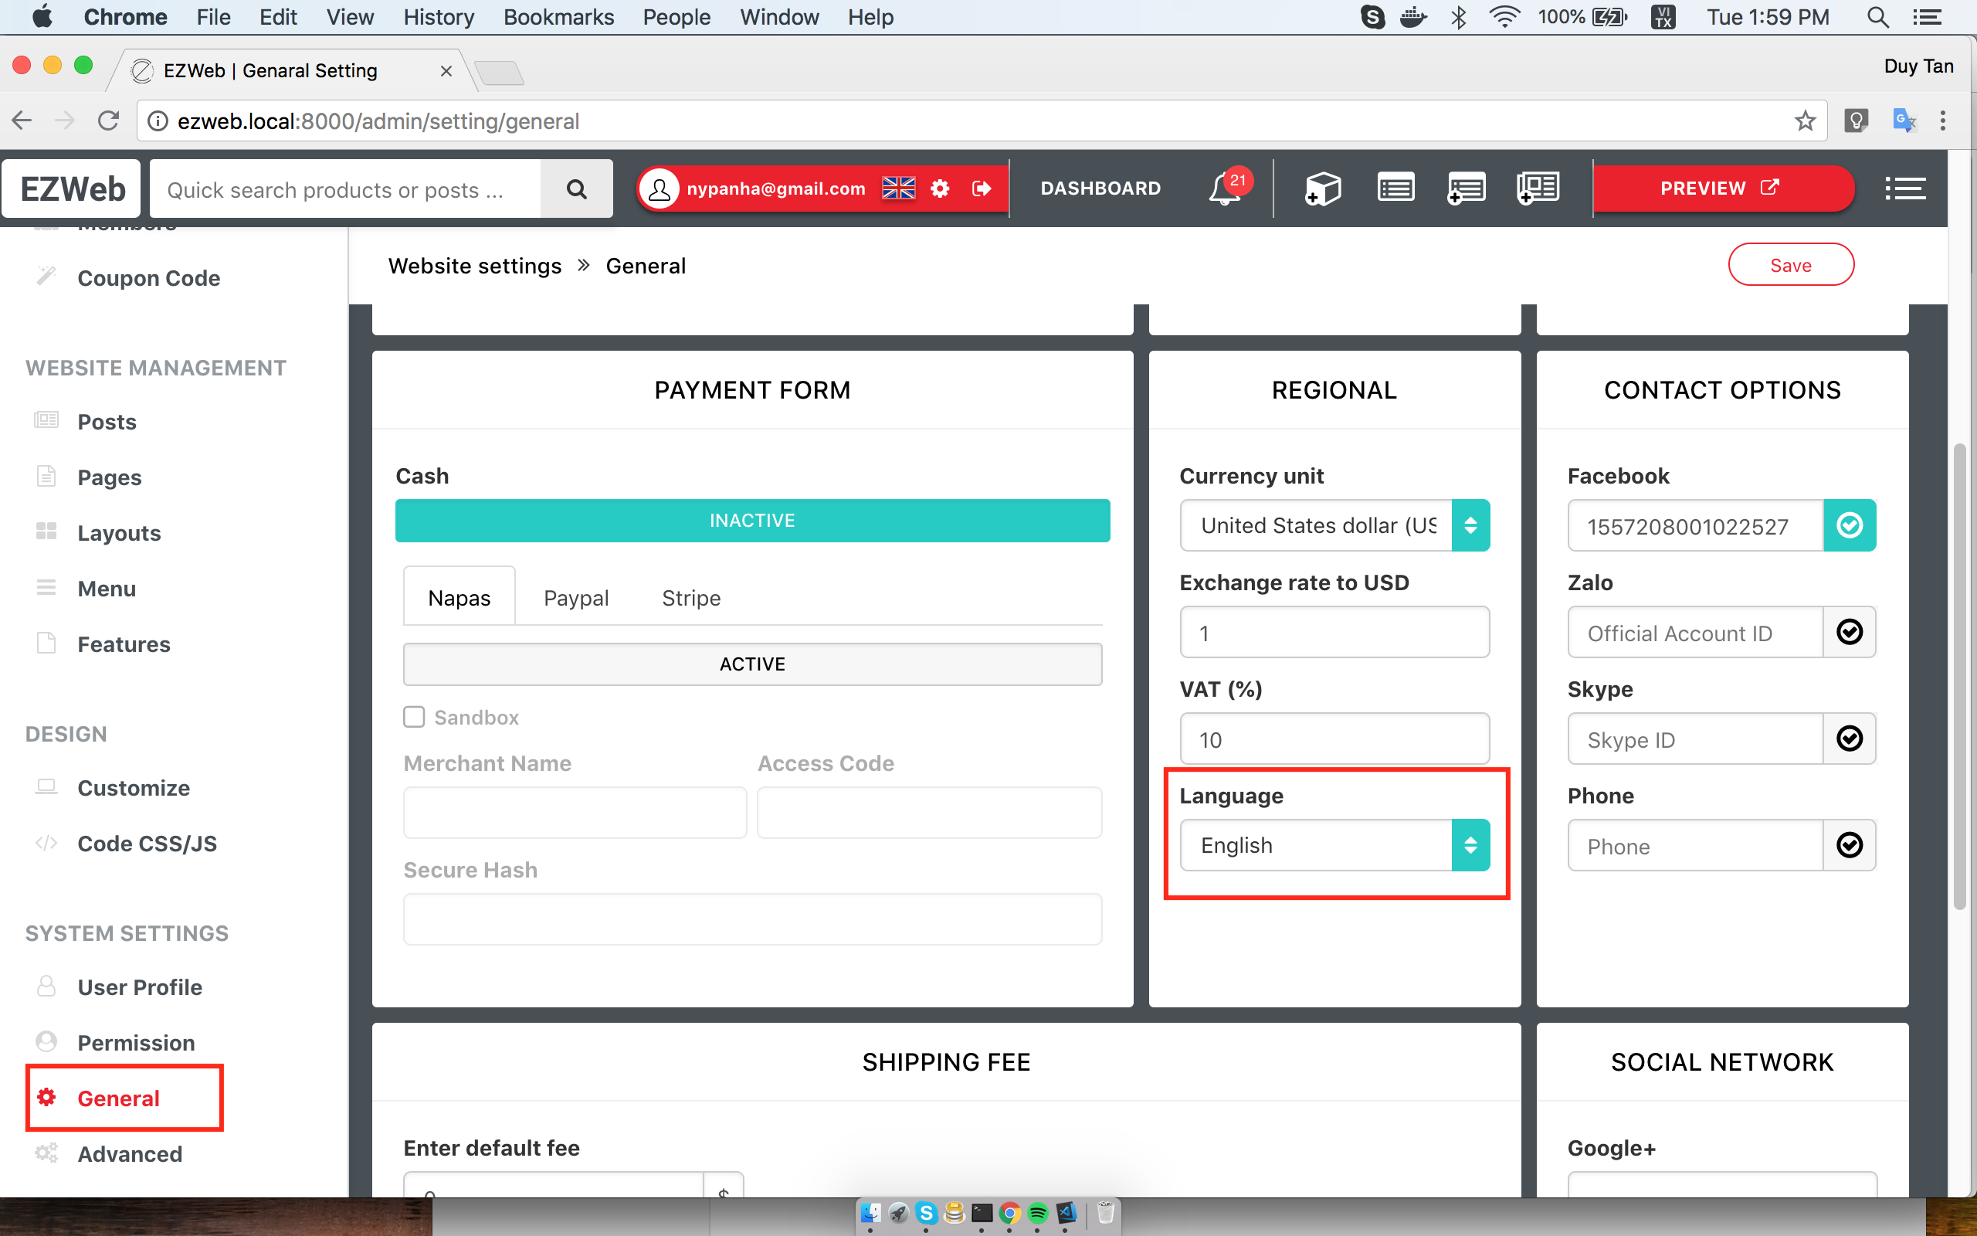This screenshot has width=1977, height=1236.
Task: Enable the Sandbox checkbox
Action: (414, 717)
